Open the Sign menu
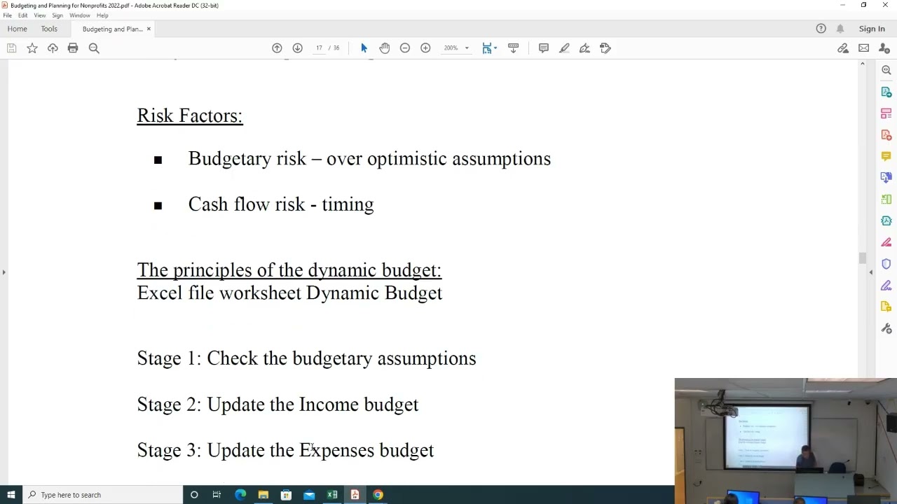 [x=57, y=15]
